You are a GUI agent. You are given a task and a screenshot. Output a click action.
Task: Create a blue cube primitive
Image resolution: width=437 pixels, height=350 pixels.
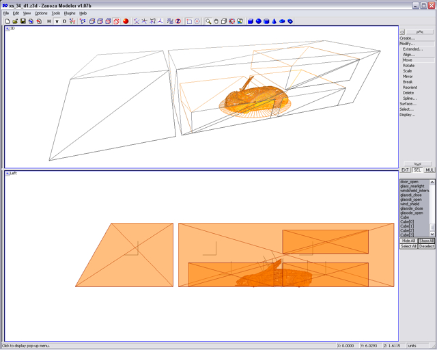coord(251,21)
